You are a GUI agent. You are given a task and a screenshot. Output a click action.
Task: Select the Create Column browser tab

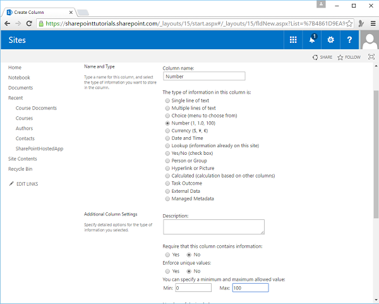39,13
